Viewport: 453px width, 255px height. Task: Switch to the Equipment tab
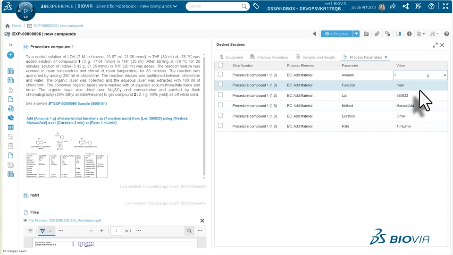(x=231, y=57)
